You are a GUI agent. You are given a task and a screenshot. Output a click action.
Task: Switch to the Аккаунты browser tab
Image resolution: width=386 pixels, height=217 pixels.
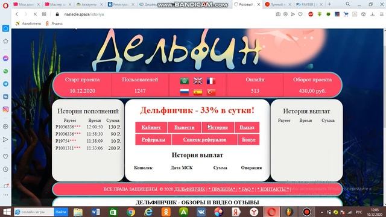point(90,4)
